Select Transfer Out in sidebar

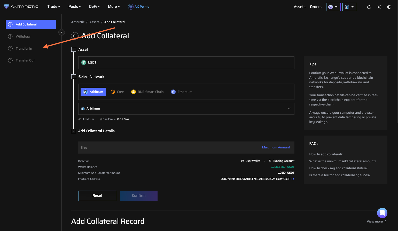point(25,60)
